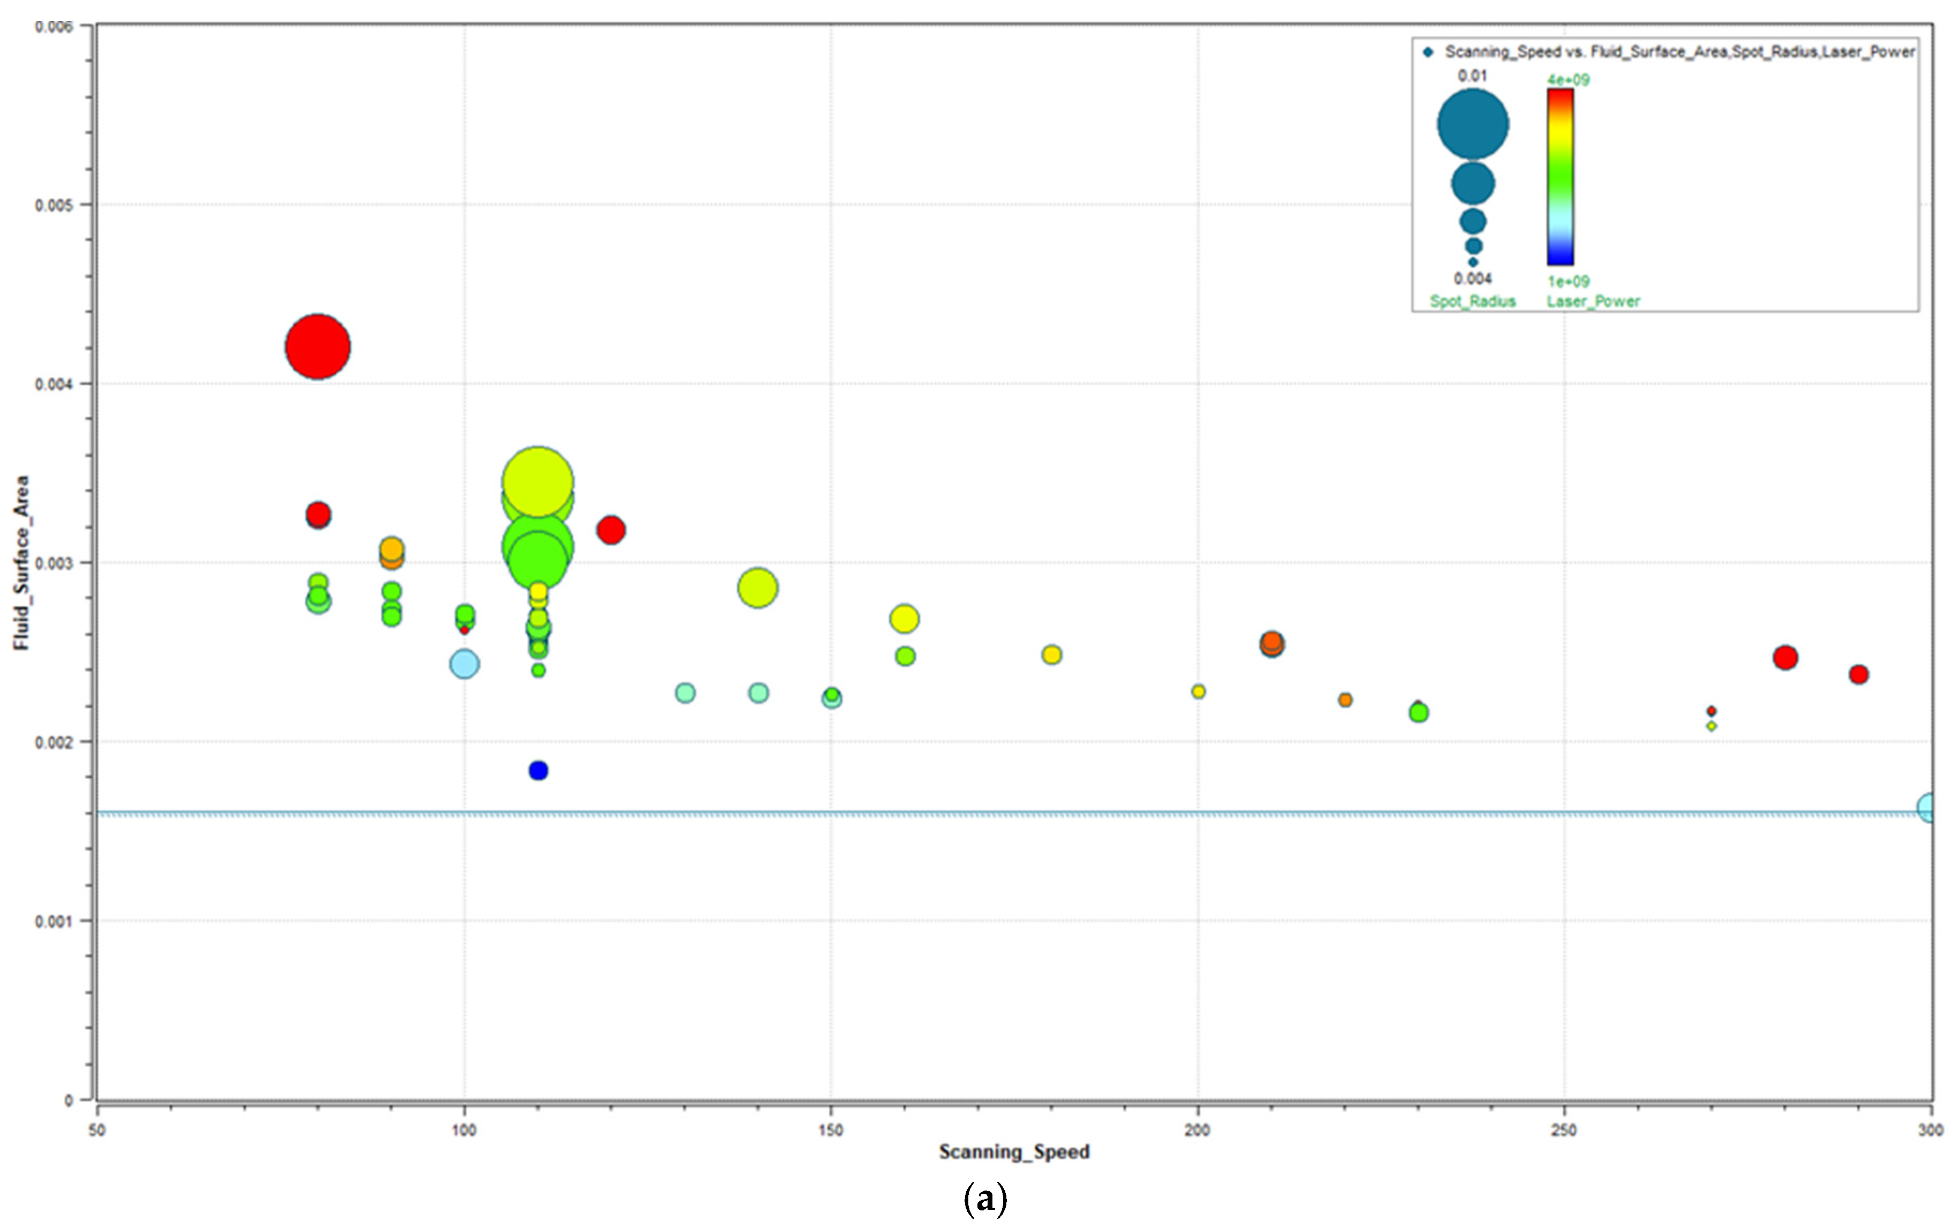The width and height of the screenshot is (1957, 1227).
Task: Select the Fluid_Surface_Area y-axis title
Action: pos(21,562)
